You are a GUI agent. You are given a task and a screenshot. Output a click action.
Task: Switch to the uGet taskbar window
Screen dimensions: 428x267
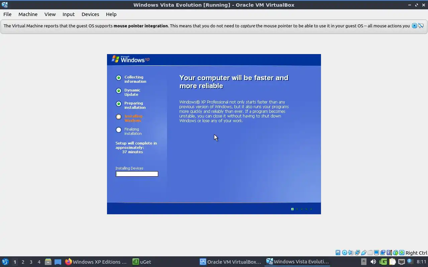pos(142,262)
